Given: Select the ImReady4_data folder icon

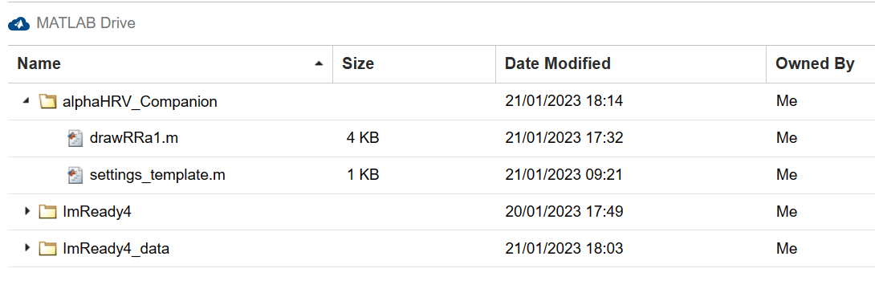Looking at the screenshot, I should (x=48, y=249).
